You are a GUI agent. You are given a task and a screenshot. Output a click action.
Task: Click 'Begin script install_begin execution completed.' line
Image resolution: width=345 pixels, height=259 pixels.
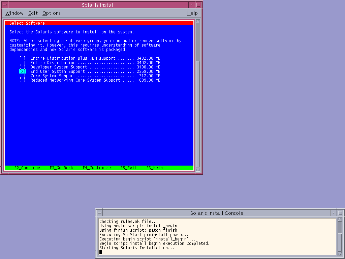[154, 243]
